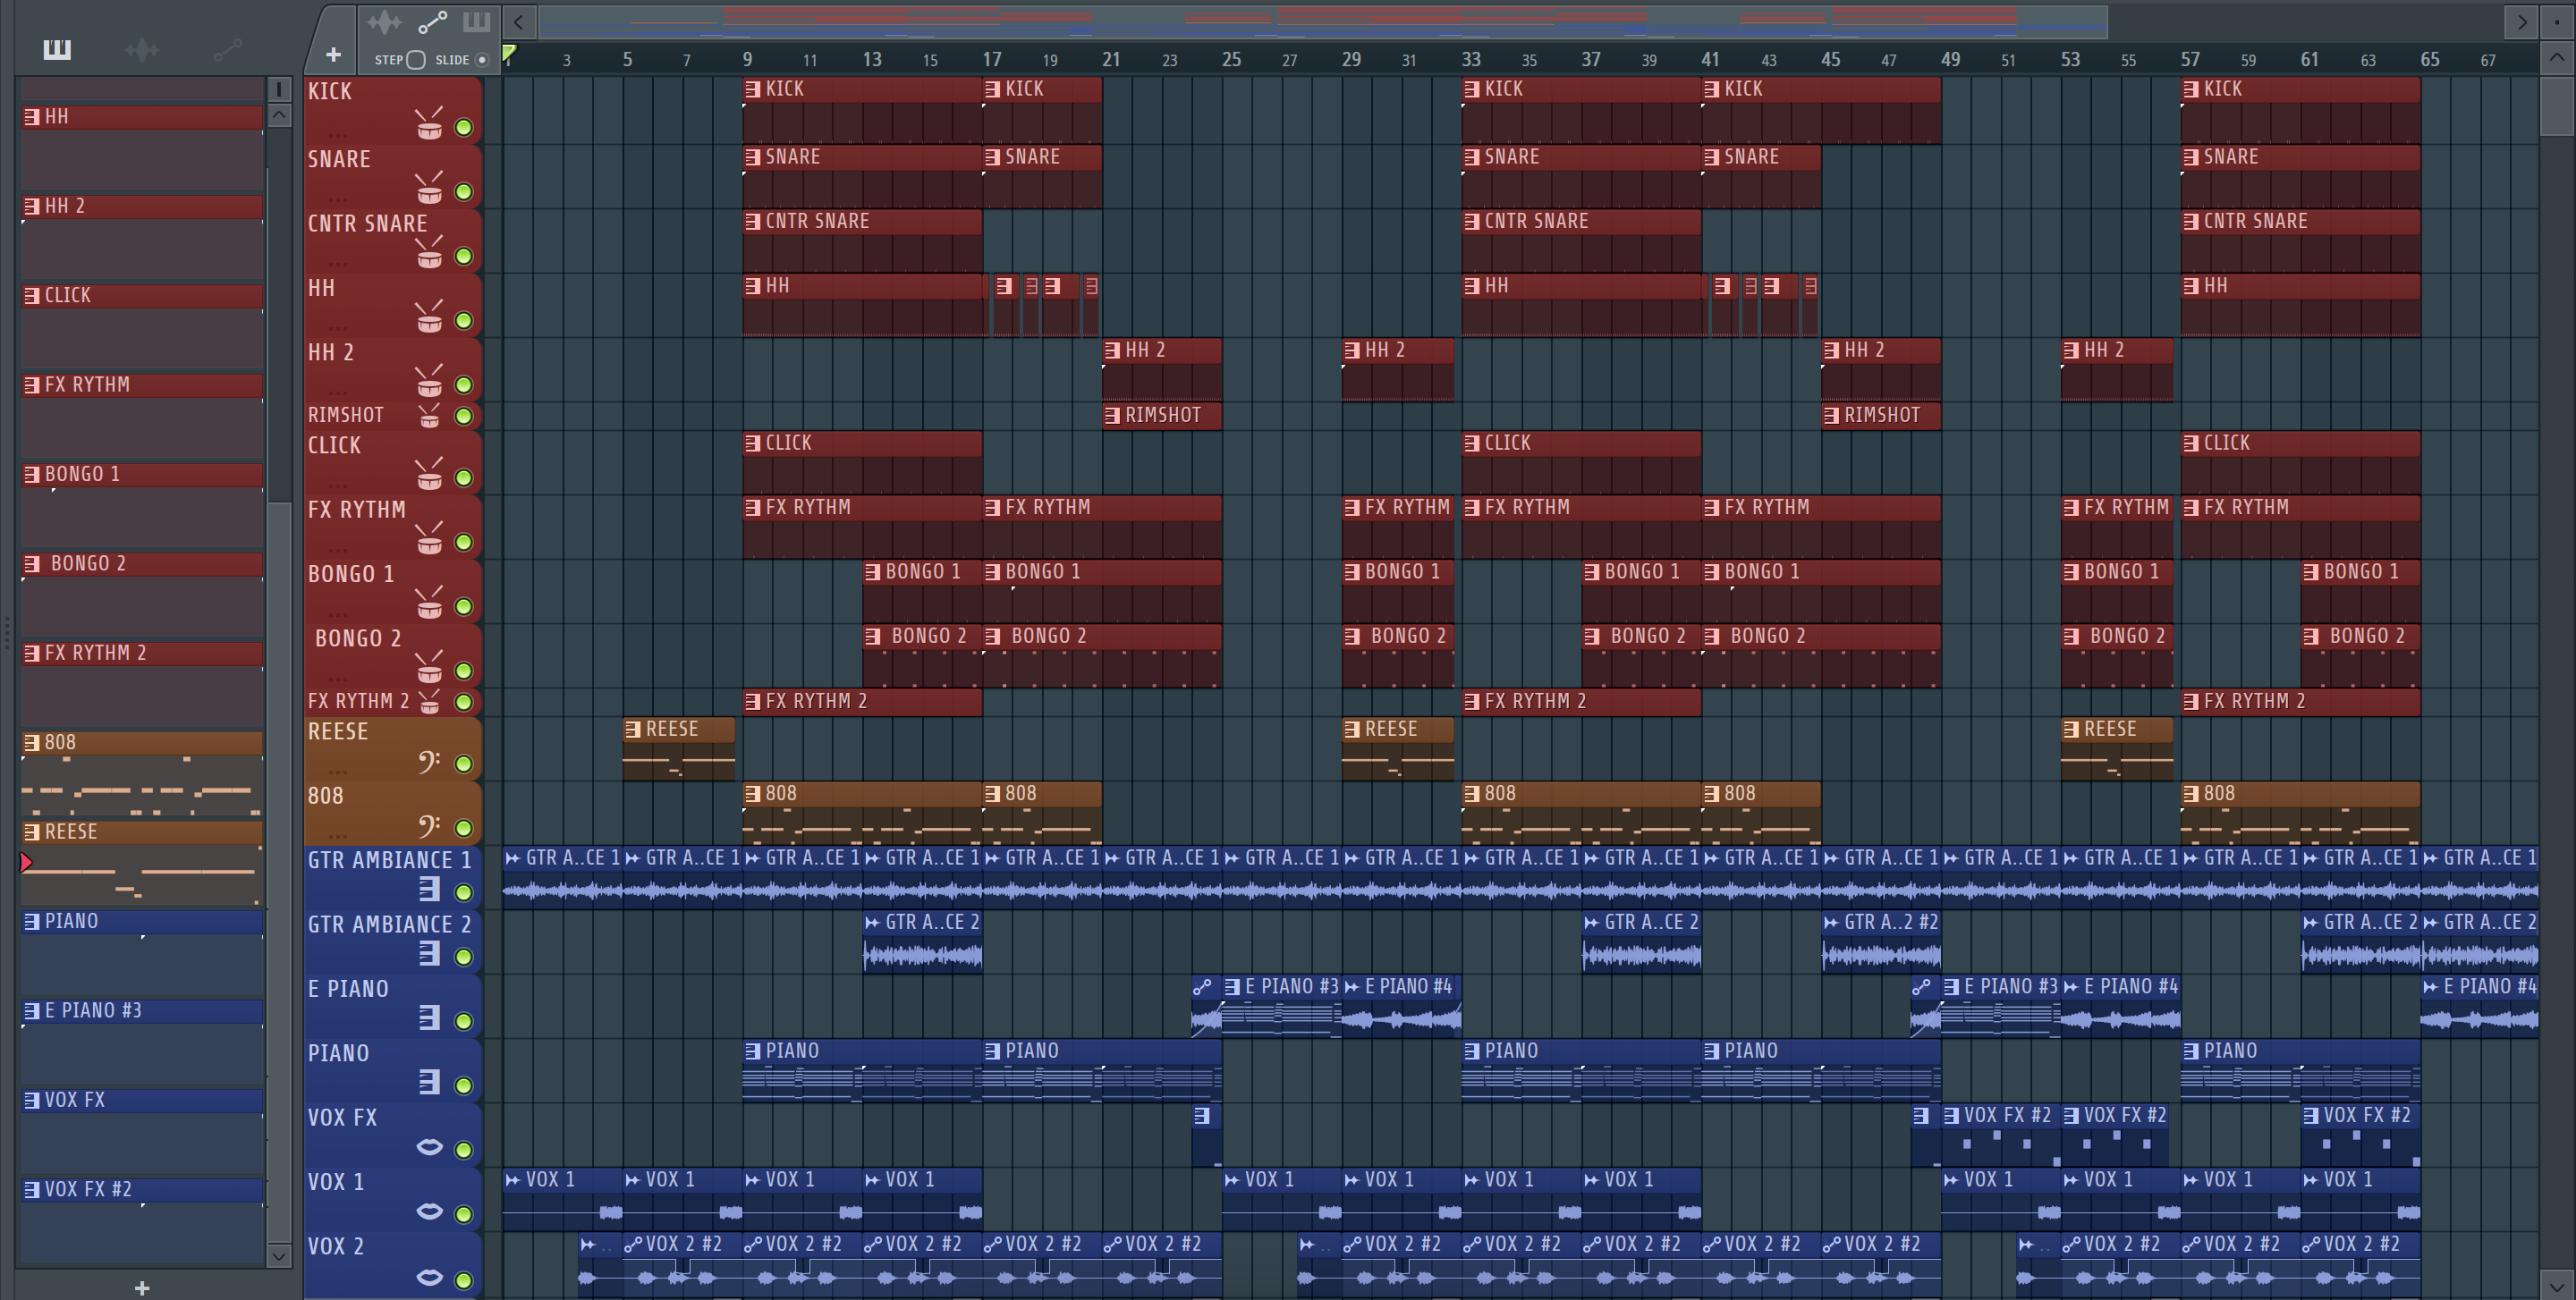Click the plus icon below the picker list

click(x=142, y=1288)
